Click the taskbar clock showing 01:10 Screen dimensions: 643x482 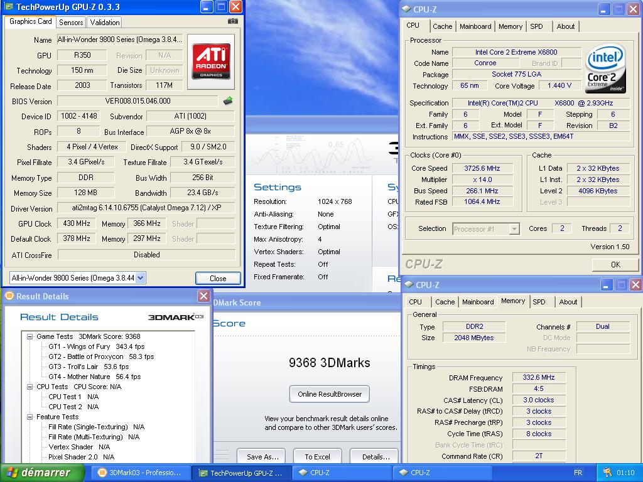point(625,473)
